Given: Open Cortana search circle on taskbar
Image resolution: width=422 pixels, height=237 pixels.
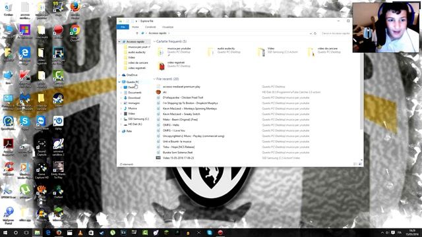Looking at the screenshot, I should [16, 232].
